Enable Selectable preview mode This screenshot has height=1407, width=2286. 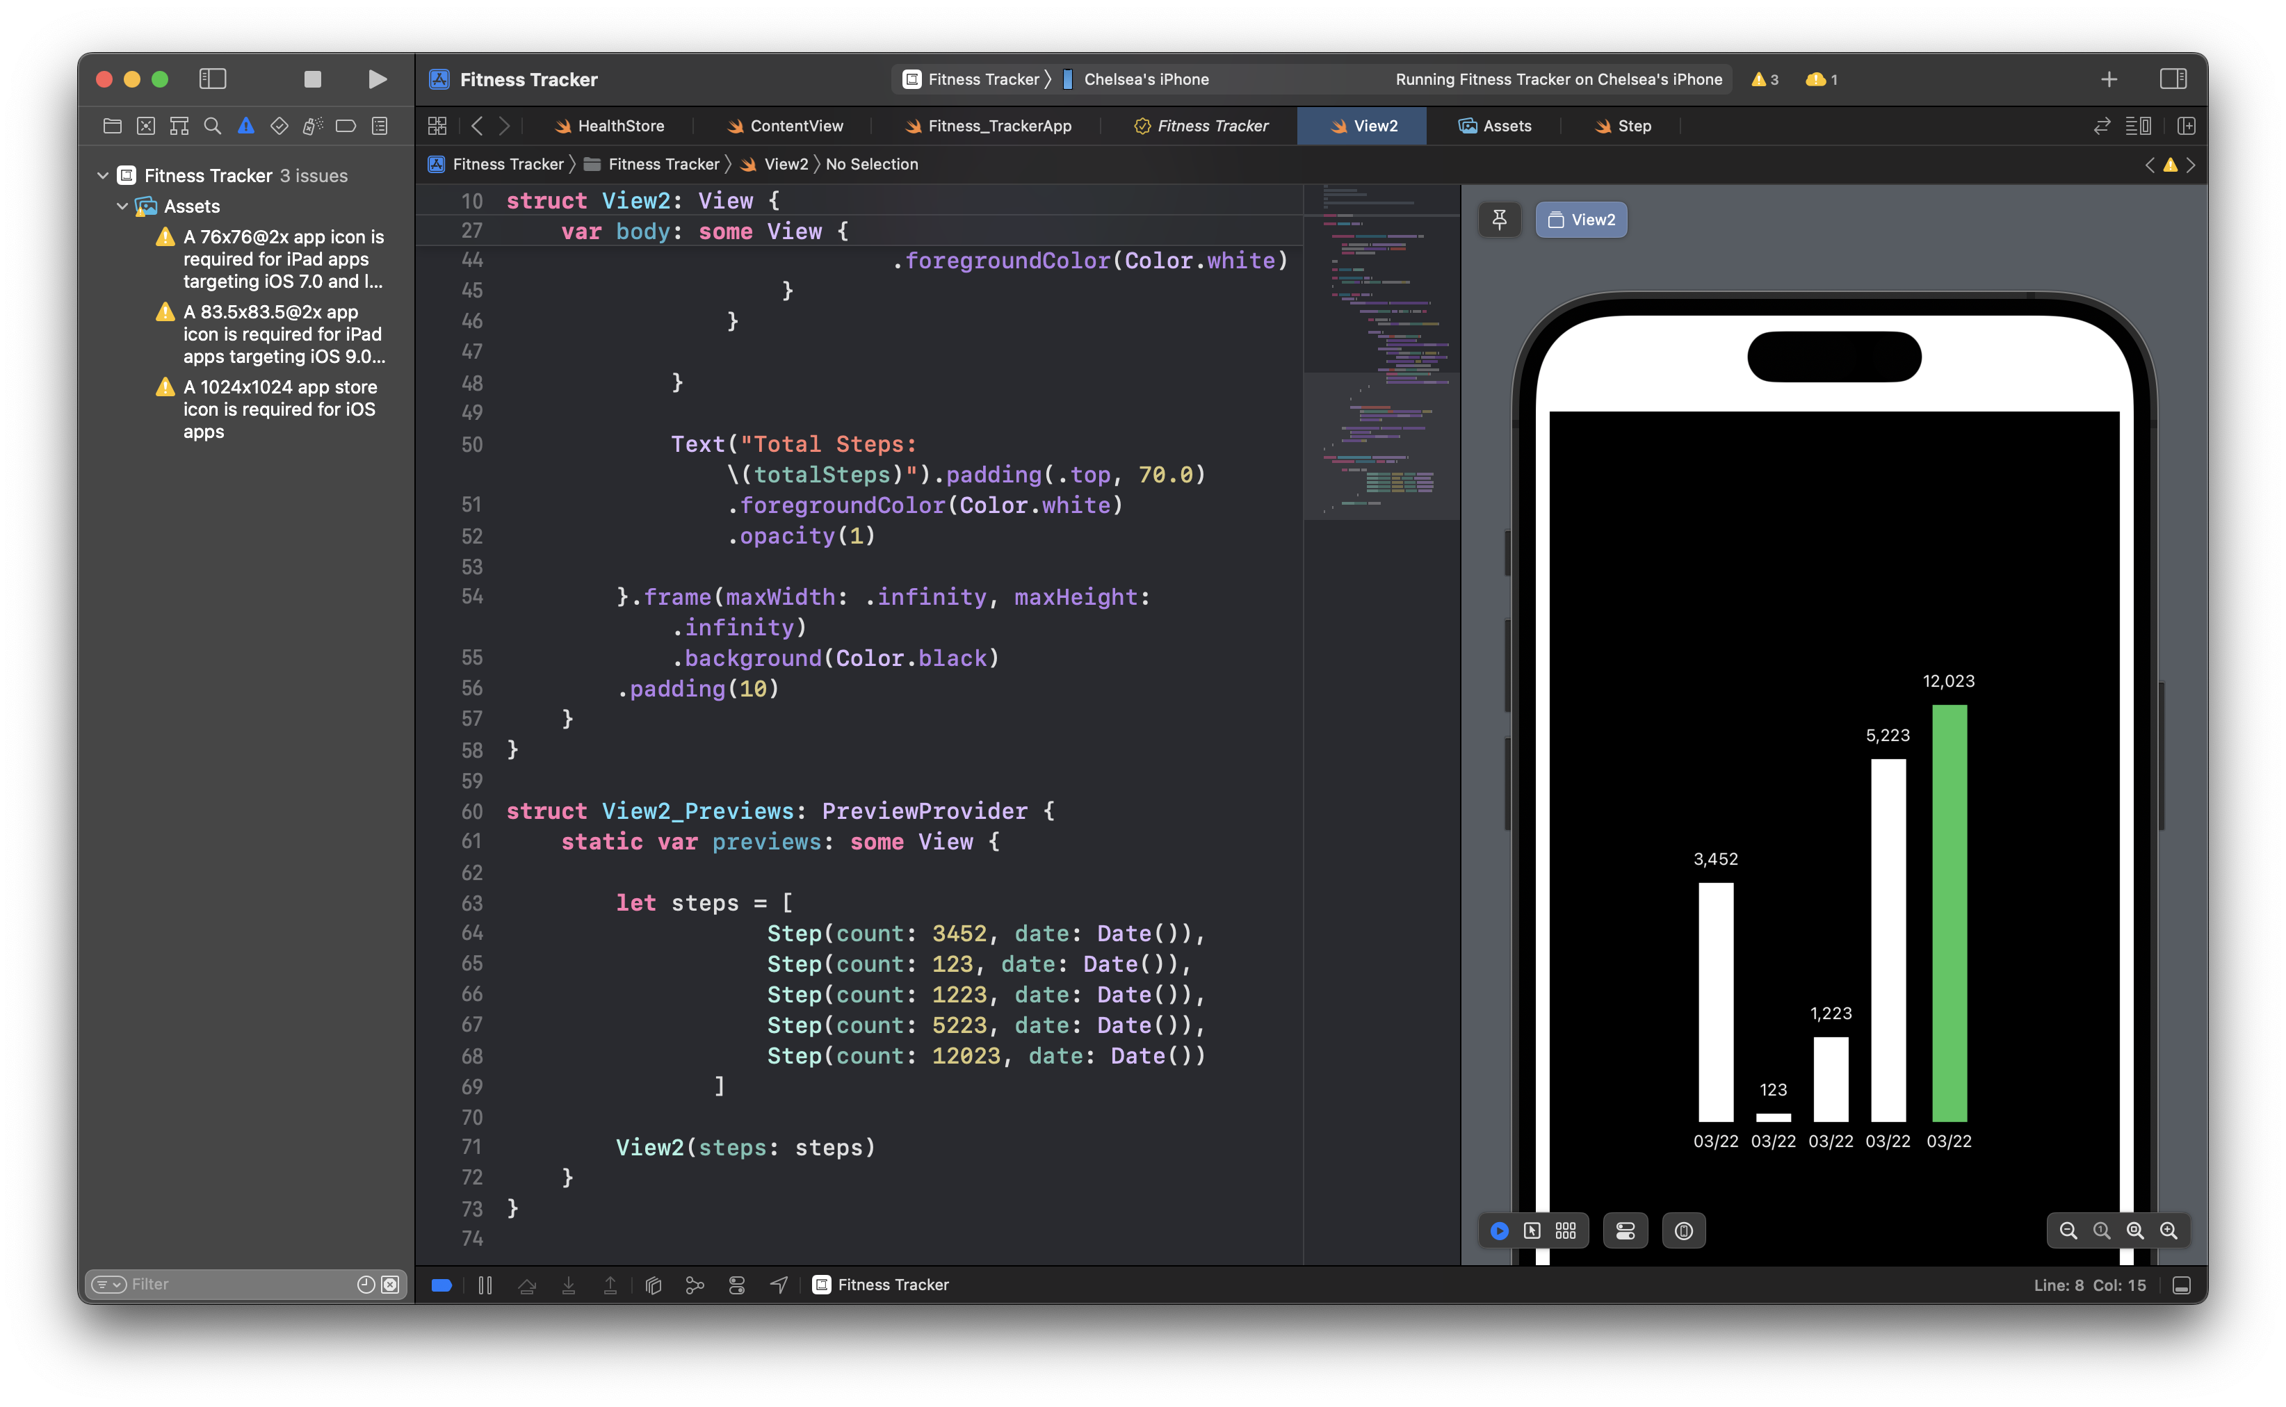[x=1532, y=1230]
